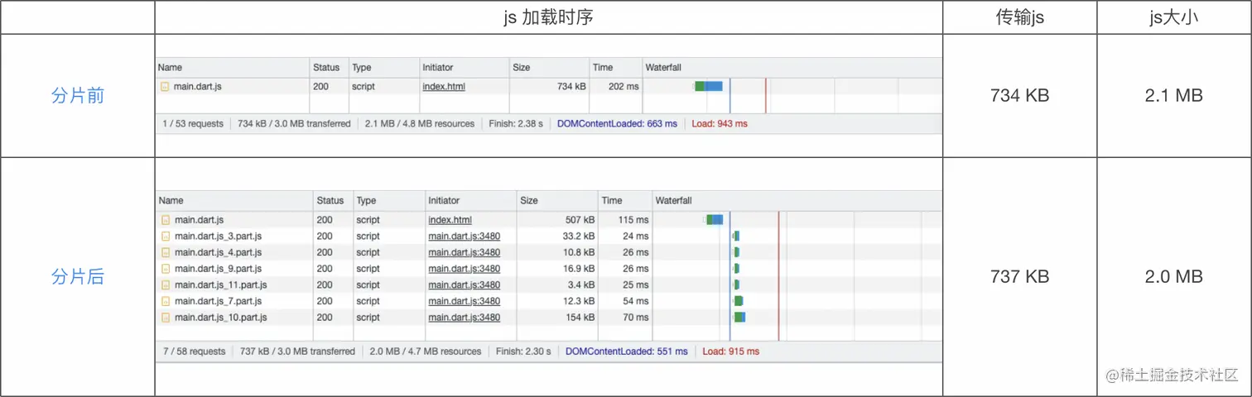Open the index.html initiator link in 分片前 panel
Viewport: 1252px width, 397px height.
coord(444,86)
